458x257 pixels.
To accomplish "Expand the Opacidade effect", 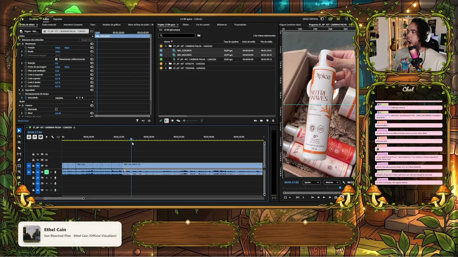I will pyautogui.click(x=19, y=90).
